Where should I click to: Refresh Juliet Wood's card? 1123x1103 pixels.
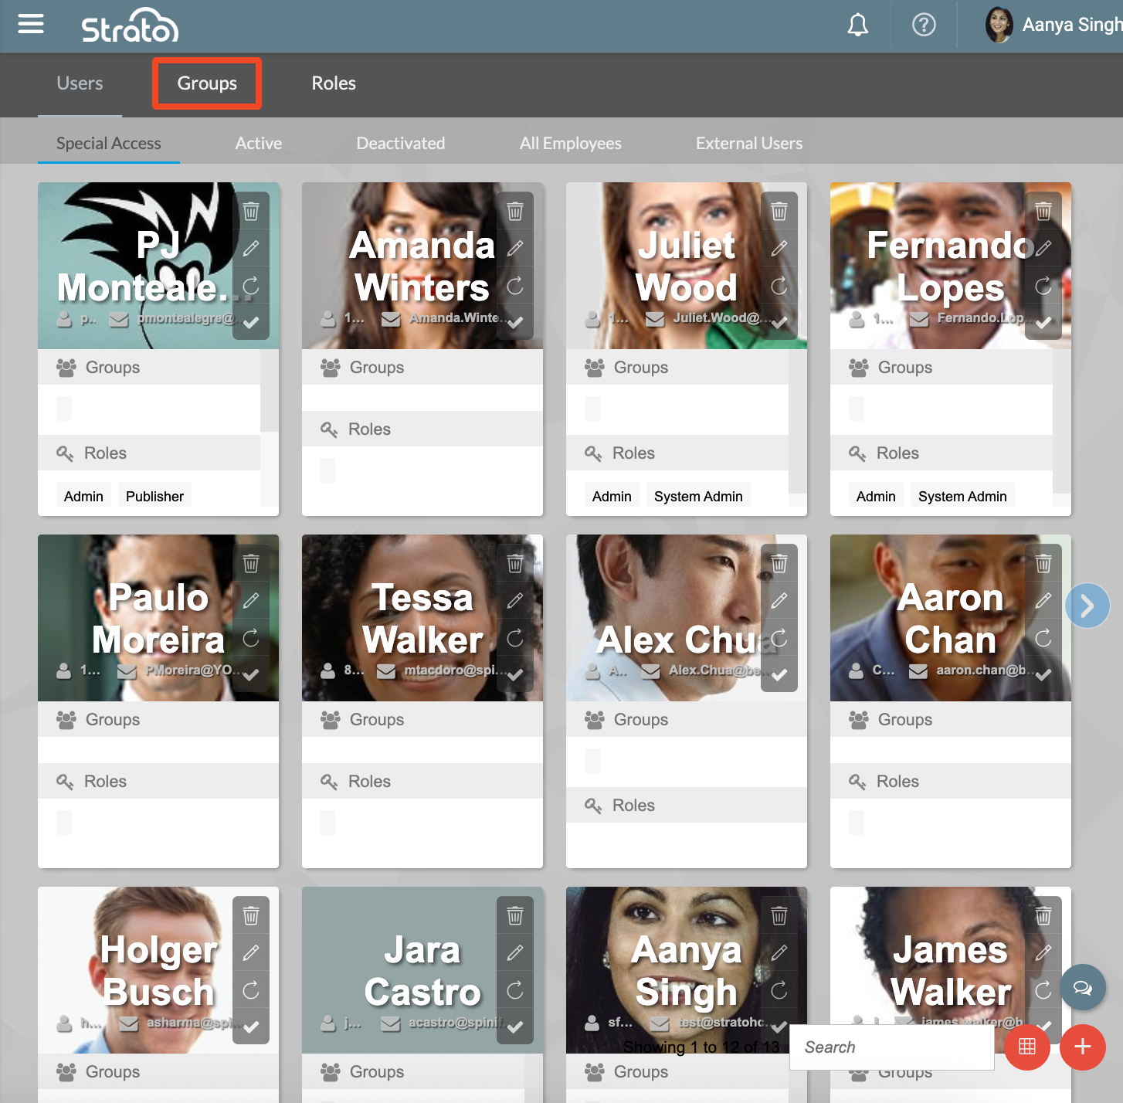(x=779, y=286)
